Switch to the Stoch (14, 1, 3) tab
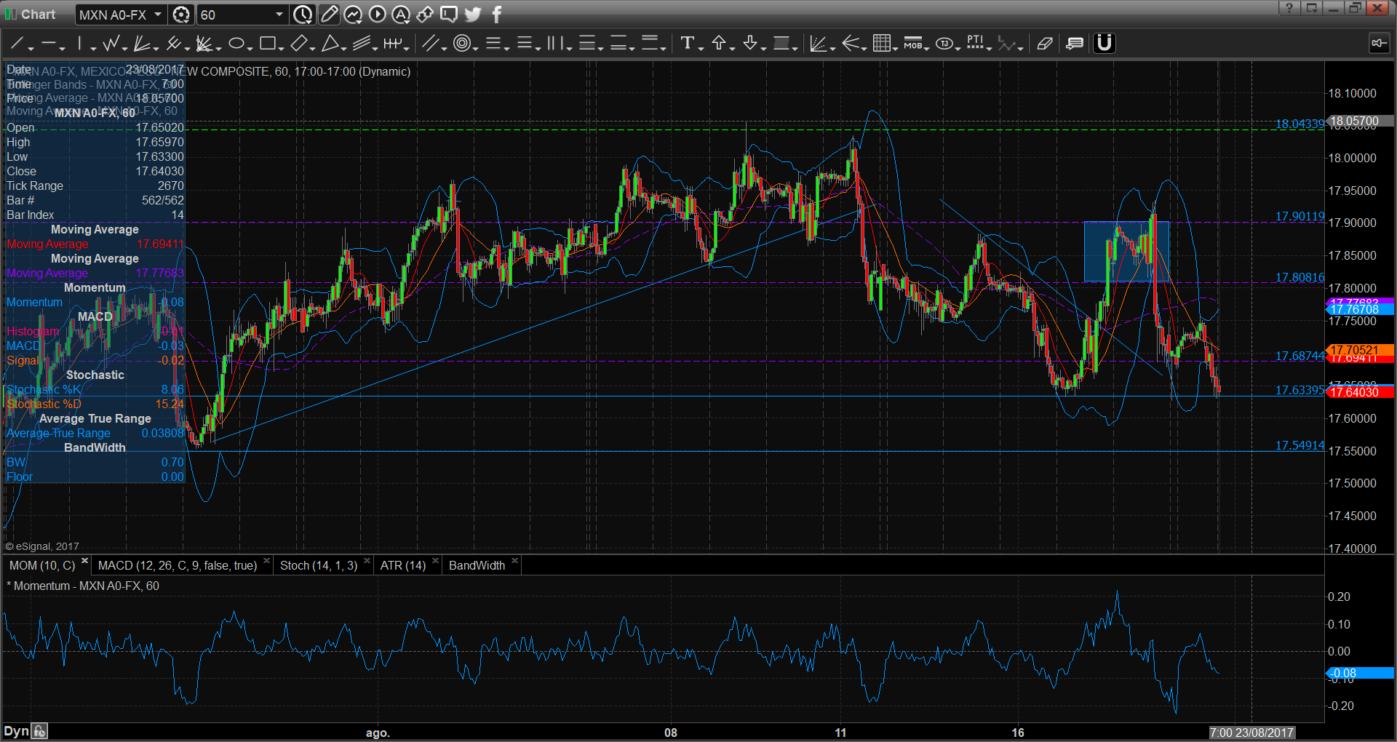The width and height of the screenshot is (1397, 742). [x=319, y=565]
